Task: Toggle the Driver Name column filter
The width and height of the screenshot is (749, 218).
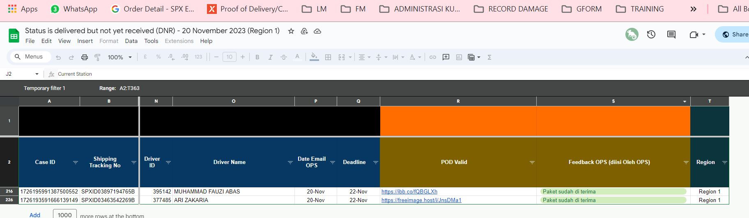Action: tap(290, 162)
